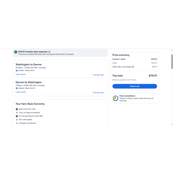Click the info icon beside 'better than expected'
This screenshot has height=173, width=173.
tap(49, 52)
